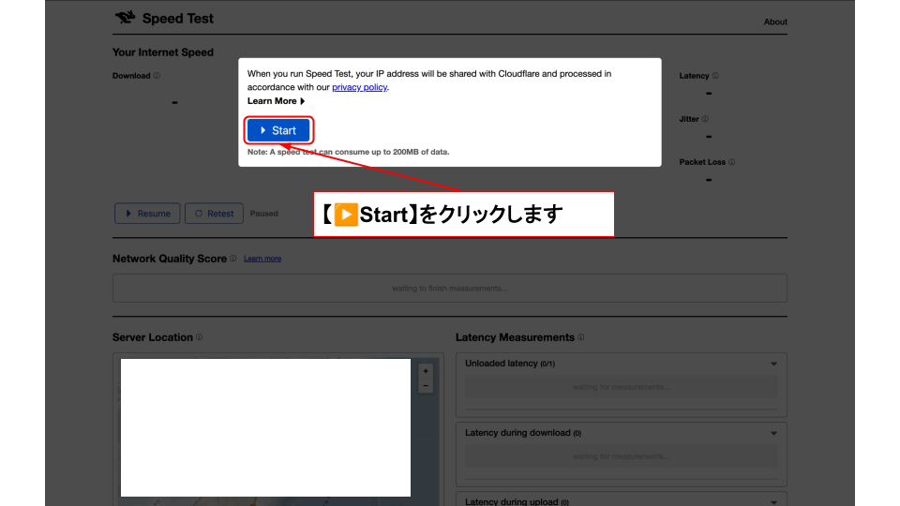Click the info icon beside Packet Loss

pyautogui.click(x=731, y=162)
